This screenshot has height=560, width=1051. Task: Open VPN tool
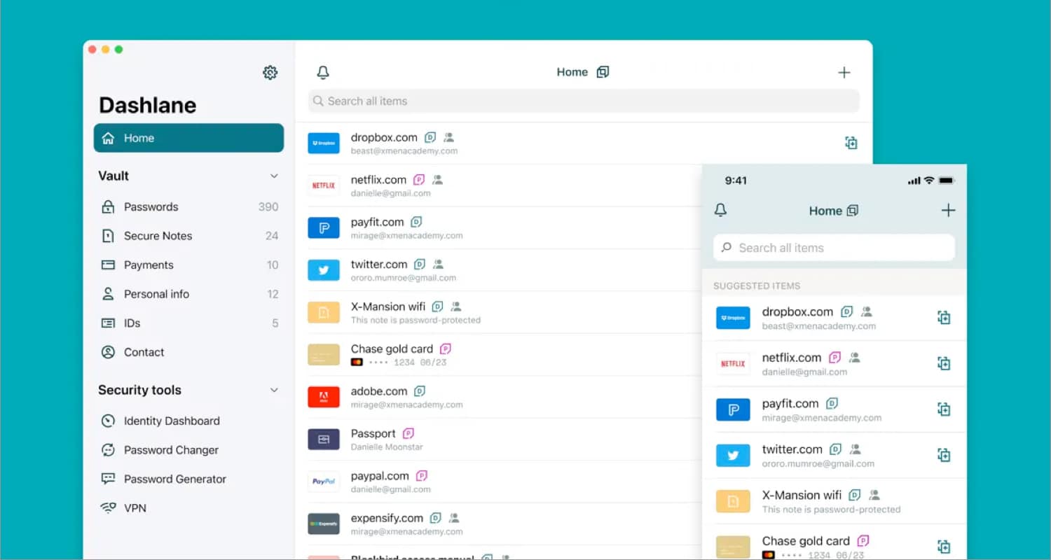(x=188, y=508)
